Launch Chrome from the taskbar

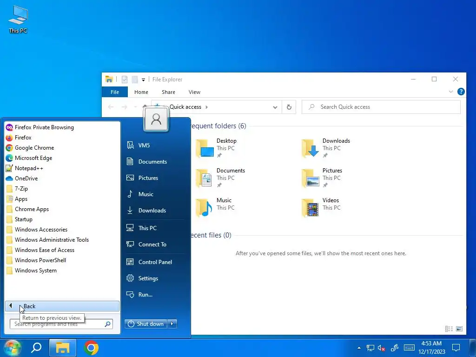point(91,348)
